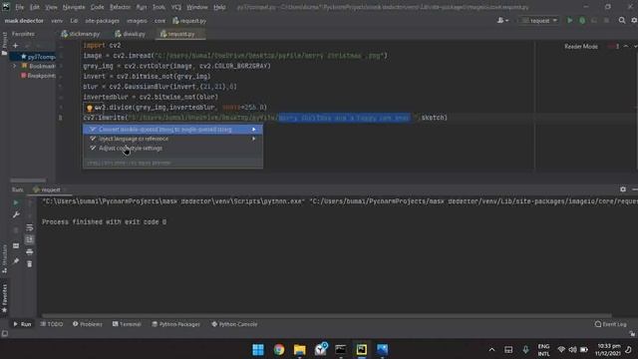Toggle soft-wrap in Run console
638x359 pixels.
(29, 227)
